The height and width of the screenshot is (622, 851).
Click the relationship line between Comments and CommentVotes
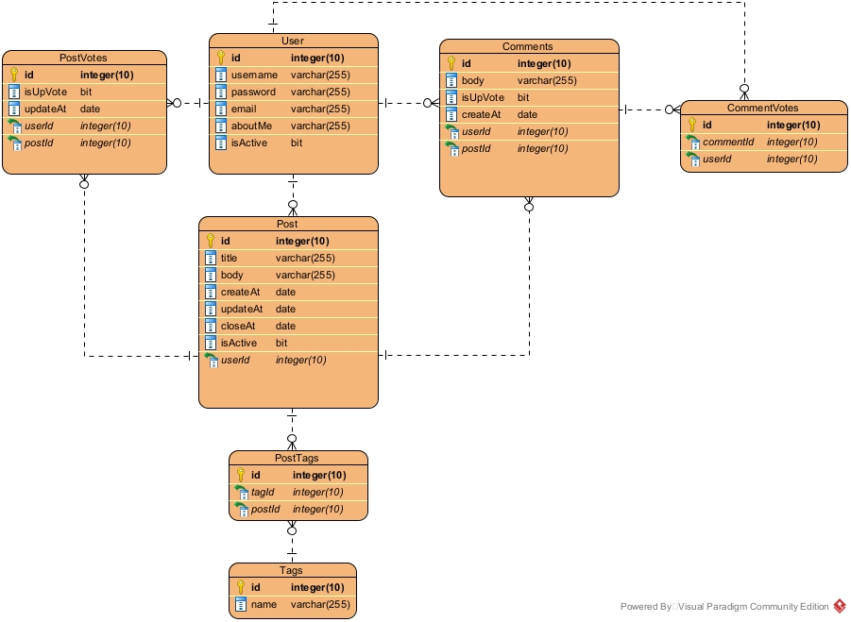pos(650,109)
